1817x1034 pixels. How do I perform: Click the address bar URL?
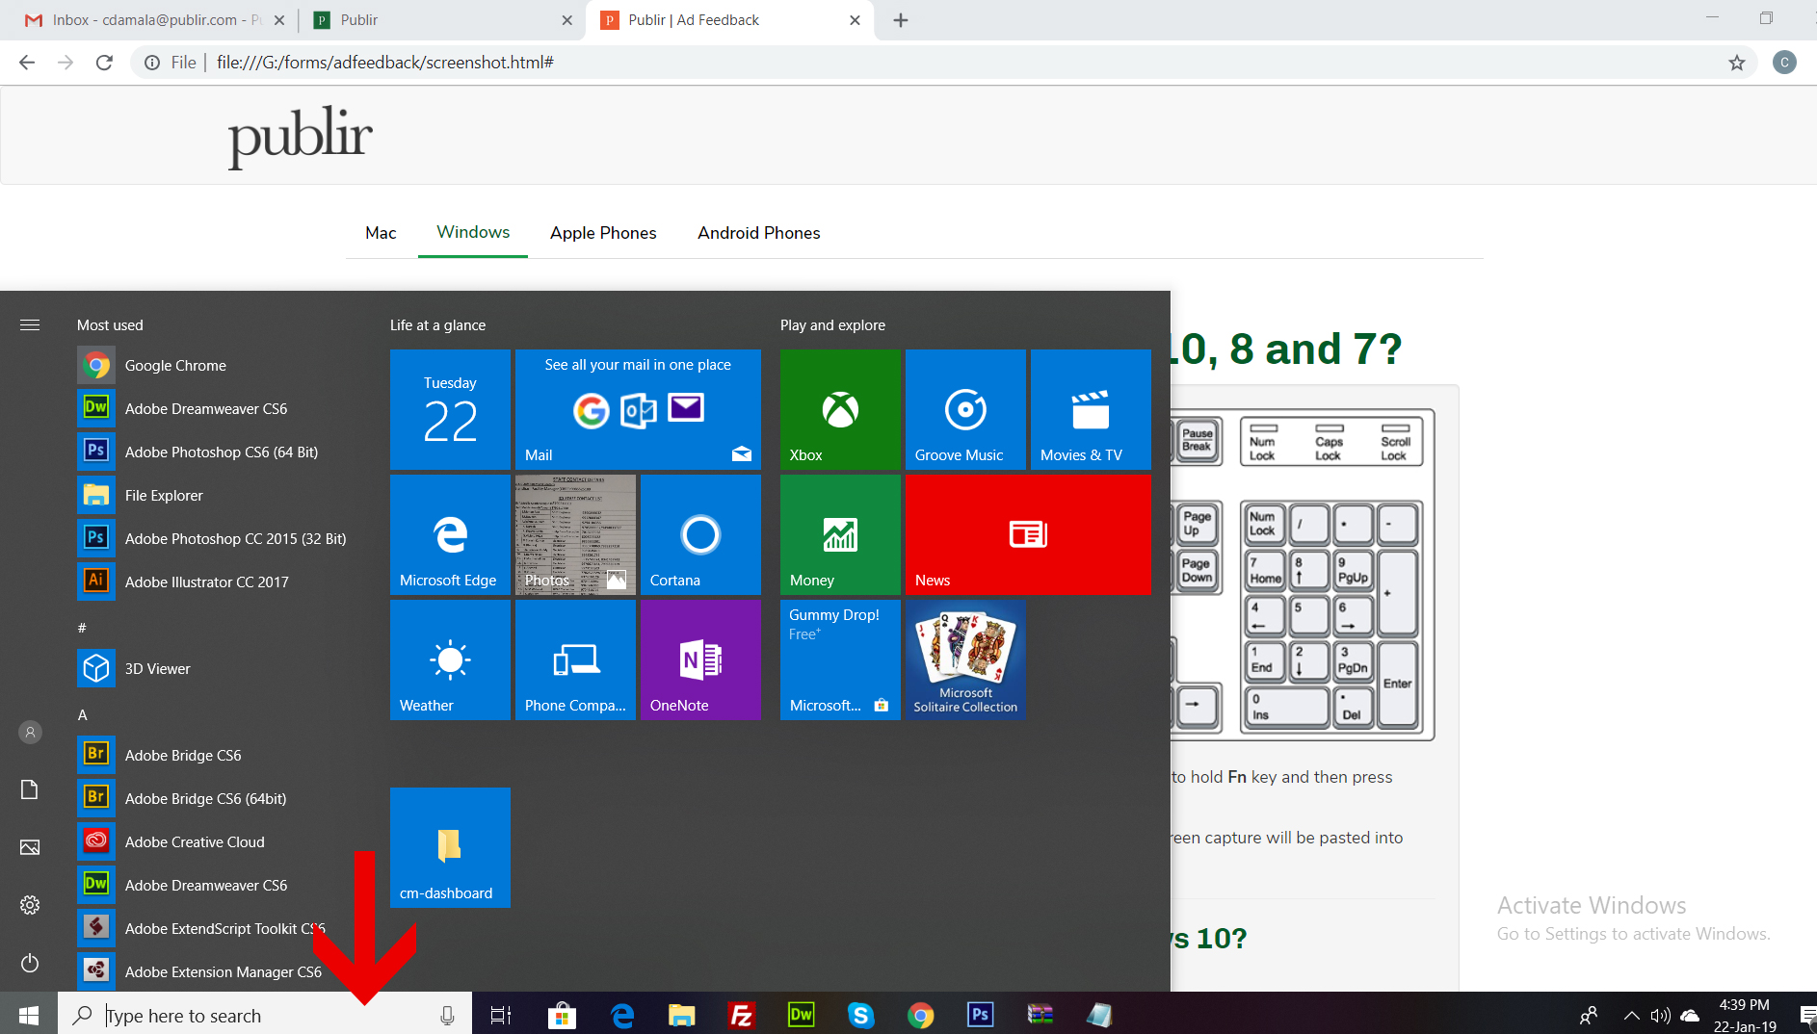point(385,63)
